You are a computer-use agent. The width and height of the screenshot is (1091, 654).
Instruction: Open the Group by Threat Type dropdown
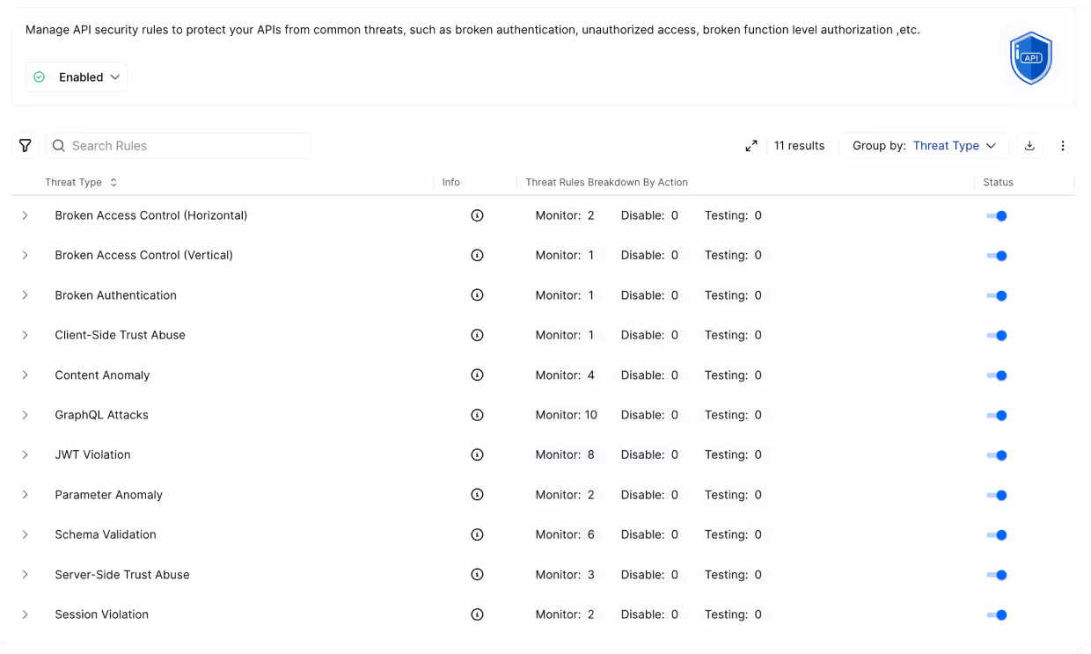pos(956,145)
